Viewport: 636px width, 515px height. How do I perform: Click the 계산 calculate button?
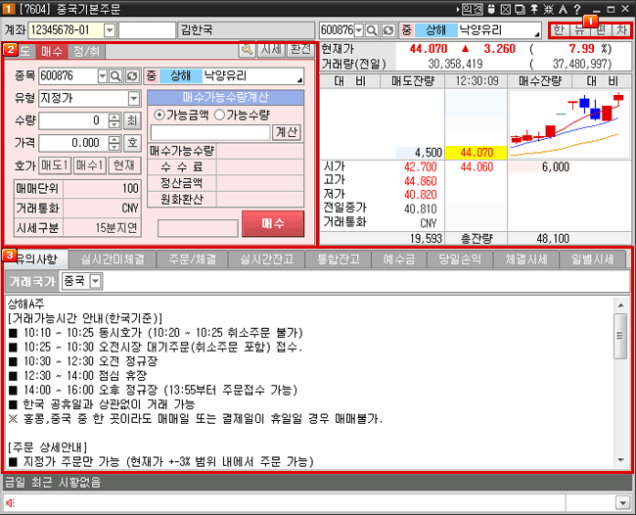pos(287,132)
